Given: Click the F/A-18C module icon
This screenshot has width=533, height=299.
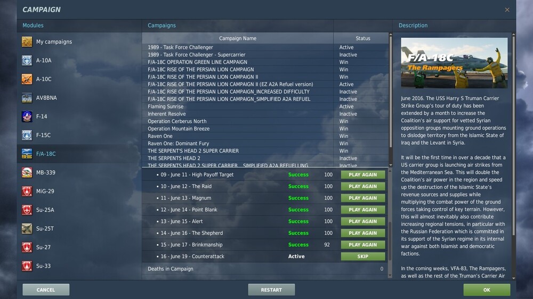Looking at the screenshot, I should (27, 154).
